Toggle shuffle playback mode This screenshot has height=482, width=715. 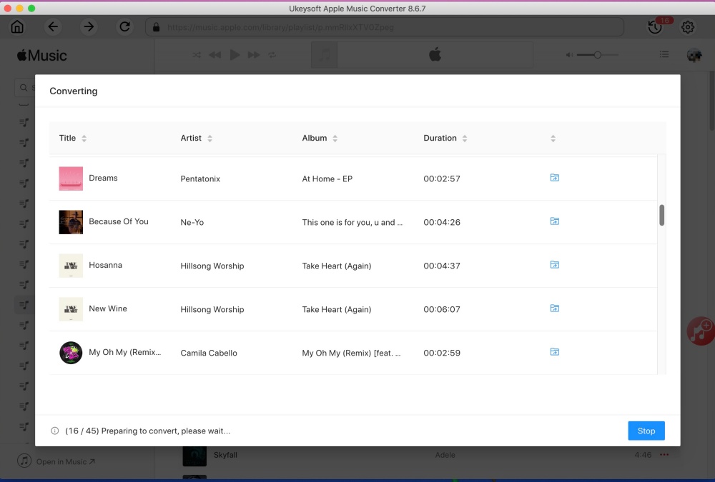[197, 54]
